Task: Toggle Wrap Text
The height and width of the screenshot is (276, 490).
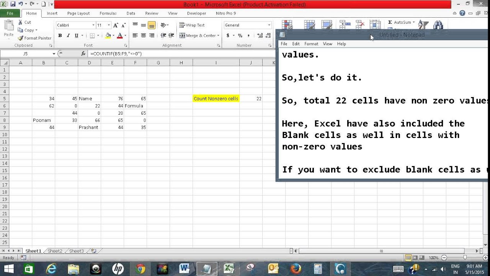Action: pyautogui.click(x=192, y=25)
